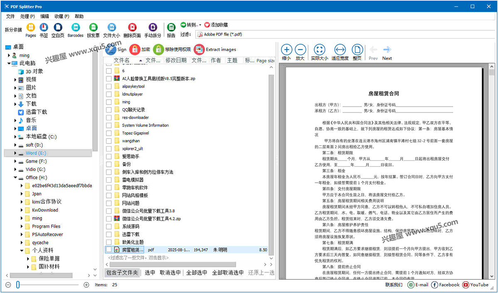Check the res-downloader folder box
Image resolution: width=498 pixels, height=293 pixels.
(109, 117)
